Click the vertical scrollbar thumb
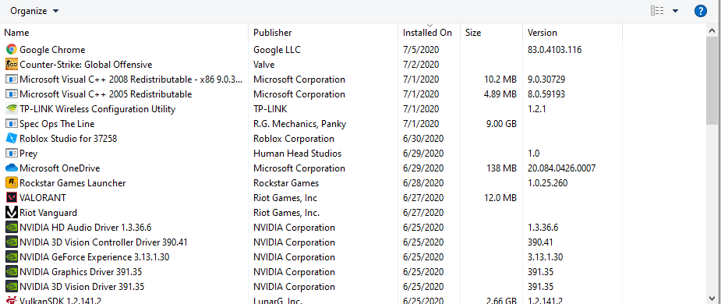The image size is (721, 304). [x=712, y=80]
